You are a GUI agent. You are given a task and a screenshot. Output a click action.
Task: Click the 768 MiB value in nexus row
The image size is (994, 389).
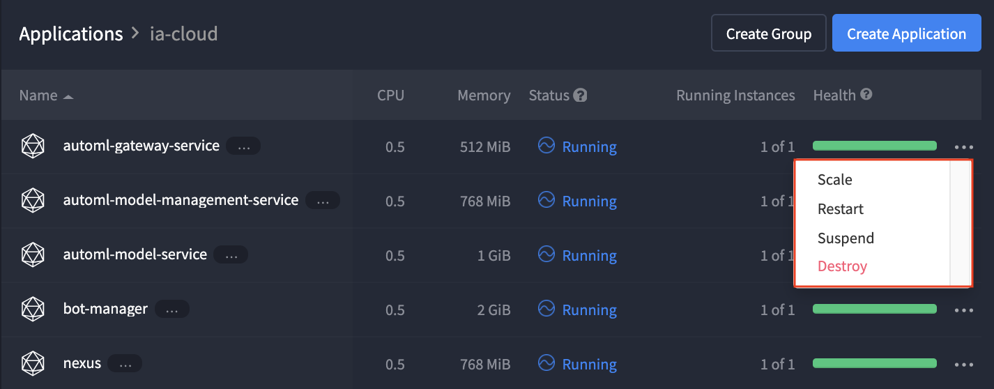(x=485, y=364)
